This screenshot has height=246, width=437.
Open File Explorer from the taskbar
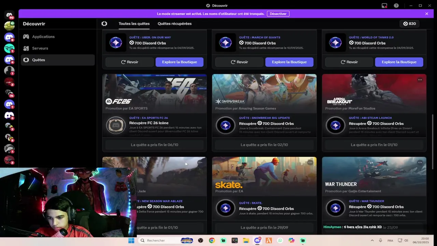(x=246, y=241)
